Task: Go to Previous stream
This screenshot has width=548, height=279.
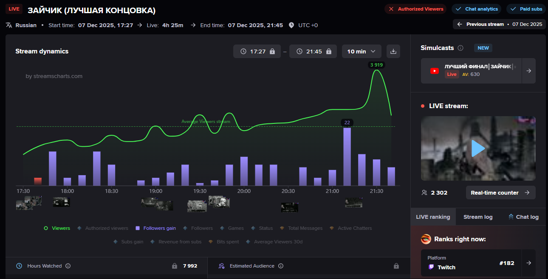Action: (500, 24)
